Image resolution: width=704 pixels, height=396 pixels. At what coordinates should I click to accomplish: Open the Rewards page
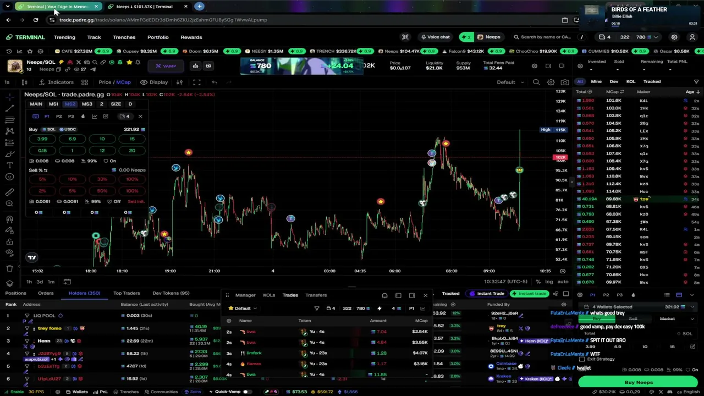[x=191, y=37]
